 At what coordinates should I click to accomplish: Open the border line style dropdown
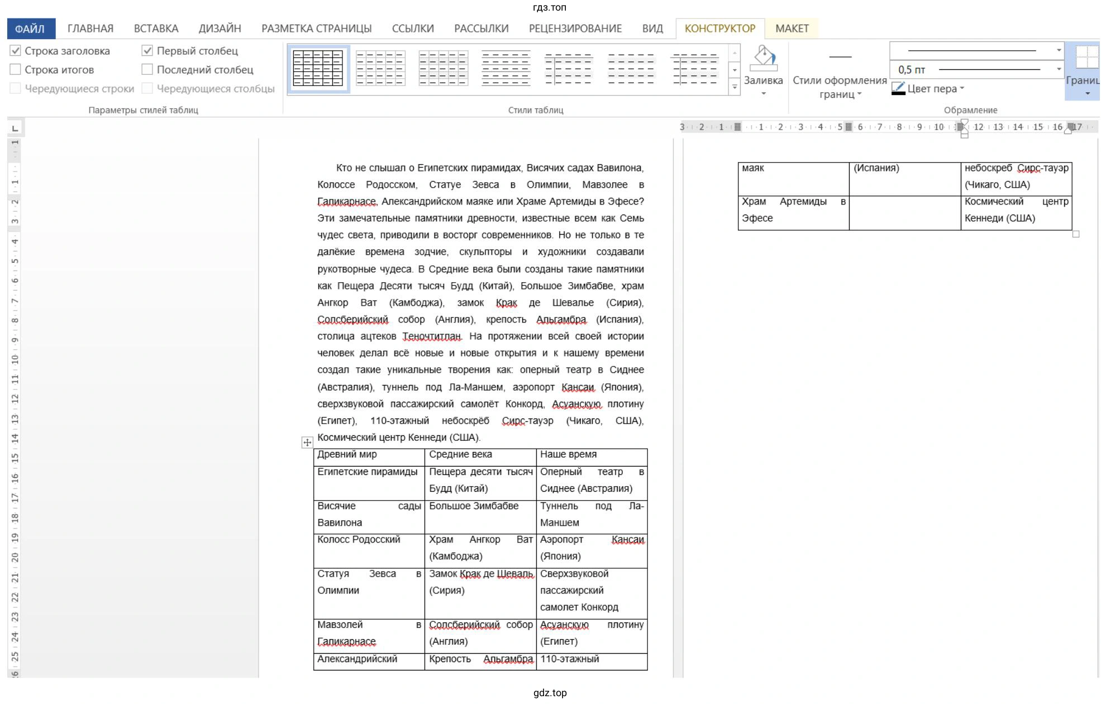point(1059,50)
